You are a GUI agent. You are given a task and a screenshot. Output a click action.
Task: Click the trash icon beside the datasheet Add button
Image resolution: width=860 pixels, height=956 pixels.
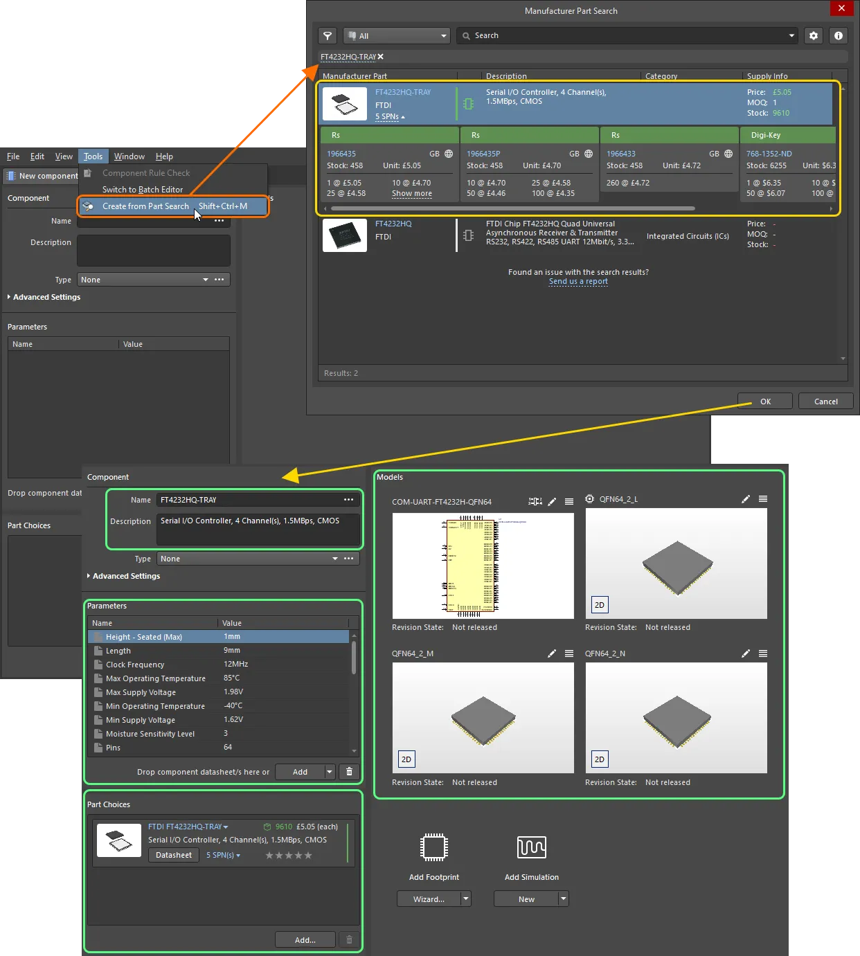pos(349,772)
